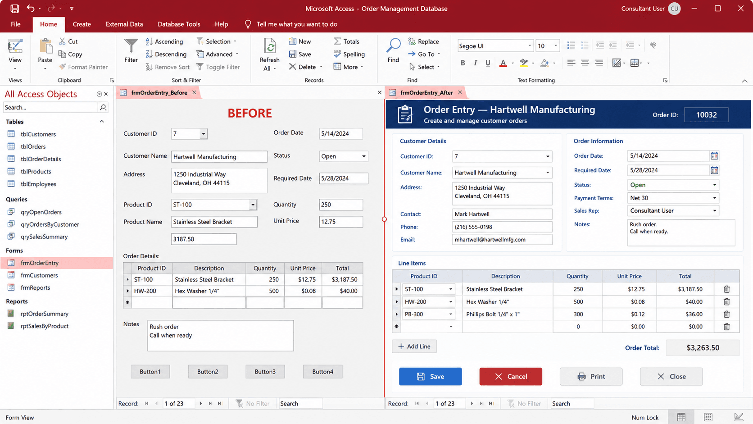
Task: Delete the PB-300 line item with trash icon
Action: pos(726,314)
